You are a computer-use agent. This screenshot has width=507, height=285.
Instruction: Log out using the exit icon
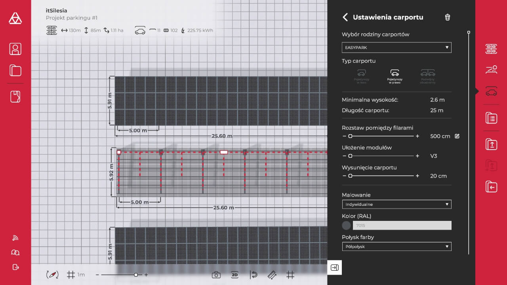point(16,267)
